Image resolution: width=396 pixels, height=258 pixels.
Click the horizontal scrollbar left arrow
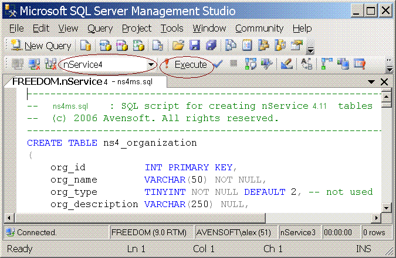9,218
